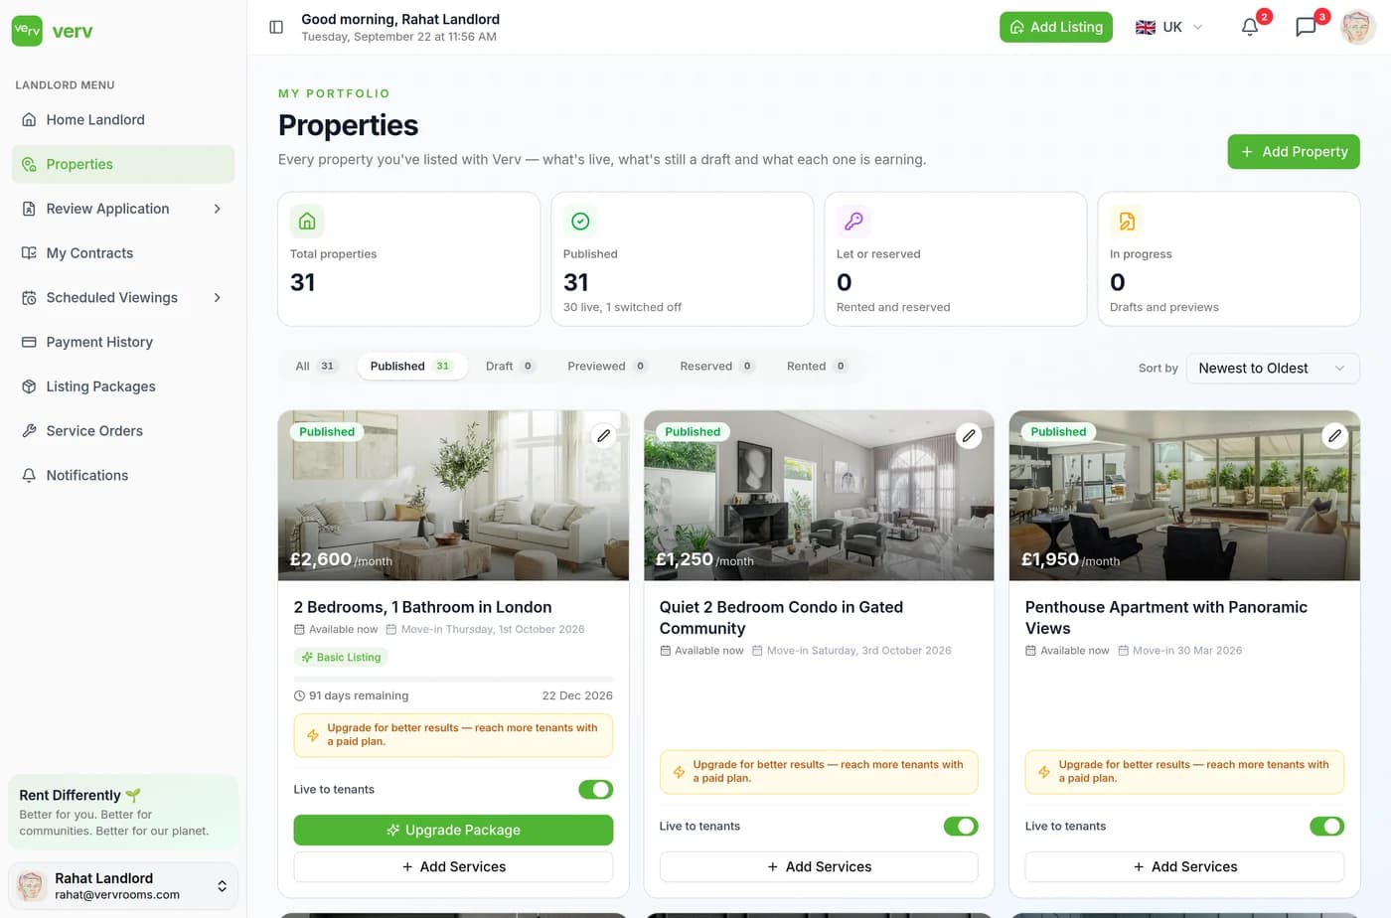This screenshot has width=1391, height=918.
Task: Click the Home Landlord house icon
Action: [29, 119]
